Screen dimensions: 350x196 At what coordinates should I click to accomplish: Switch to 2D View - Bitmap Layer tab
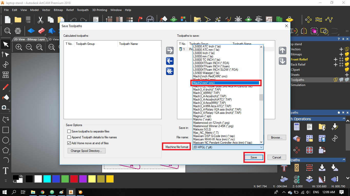29,39
